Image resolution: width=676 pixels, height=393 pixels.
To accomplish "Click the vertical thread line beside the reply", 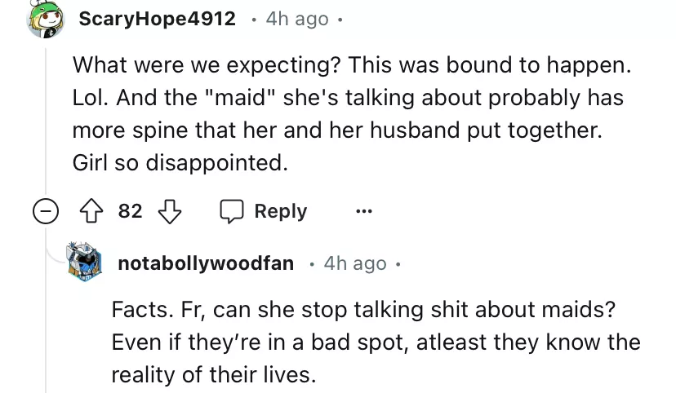I will (x=46, y=310).
